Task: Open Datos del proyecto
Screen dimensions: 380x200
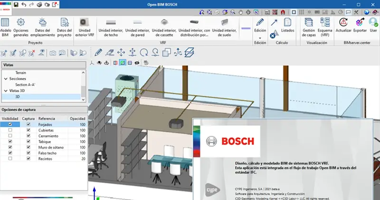Action: [65, 27]
